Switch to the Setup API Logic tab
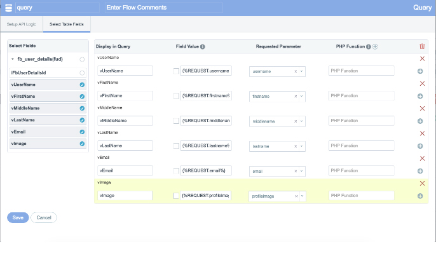The image size is (436, 253). pos(22,24)
